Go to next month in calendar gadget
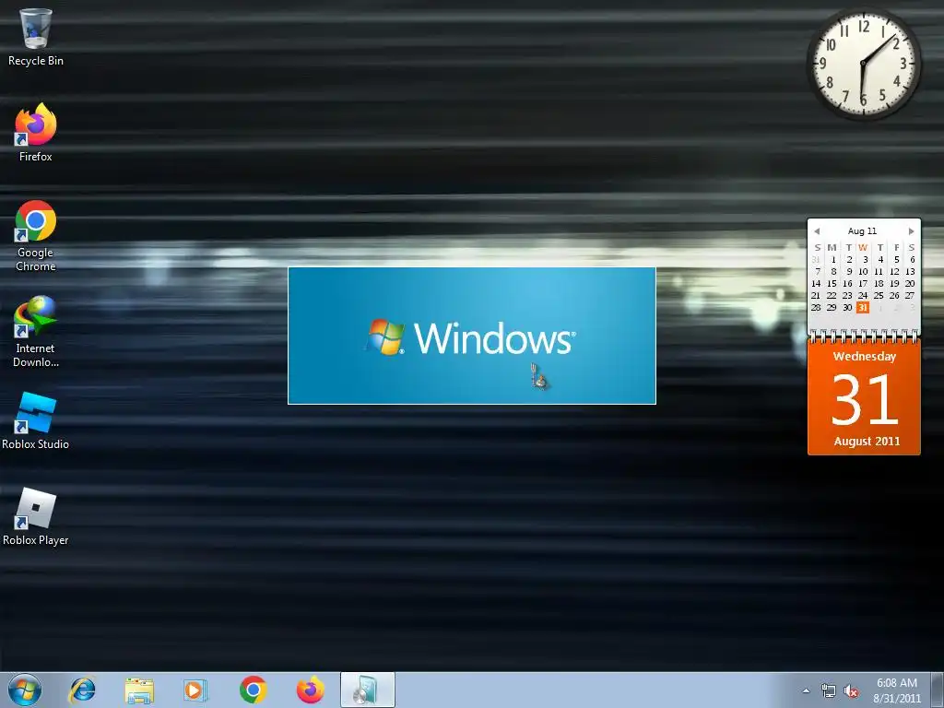Screen dimensions: 944x708 [x=911, y=231]
